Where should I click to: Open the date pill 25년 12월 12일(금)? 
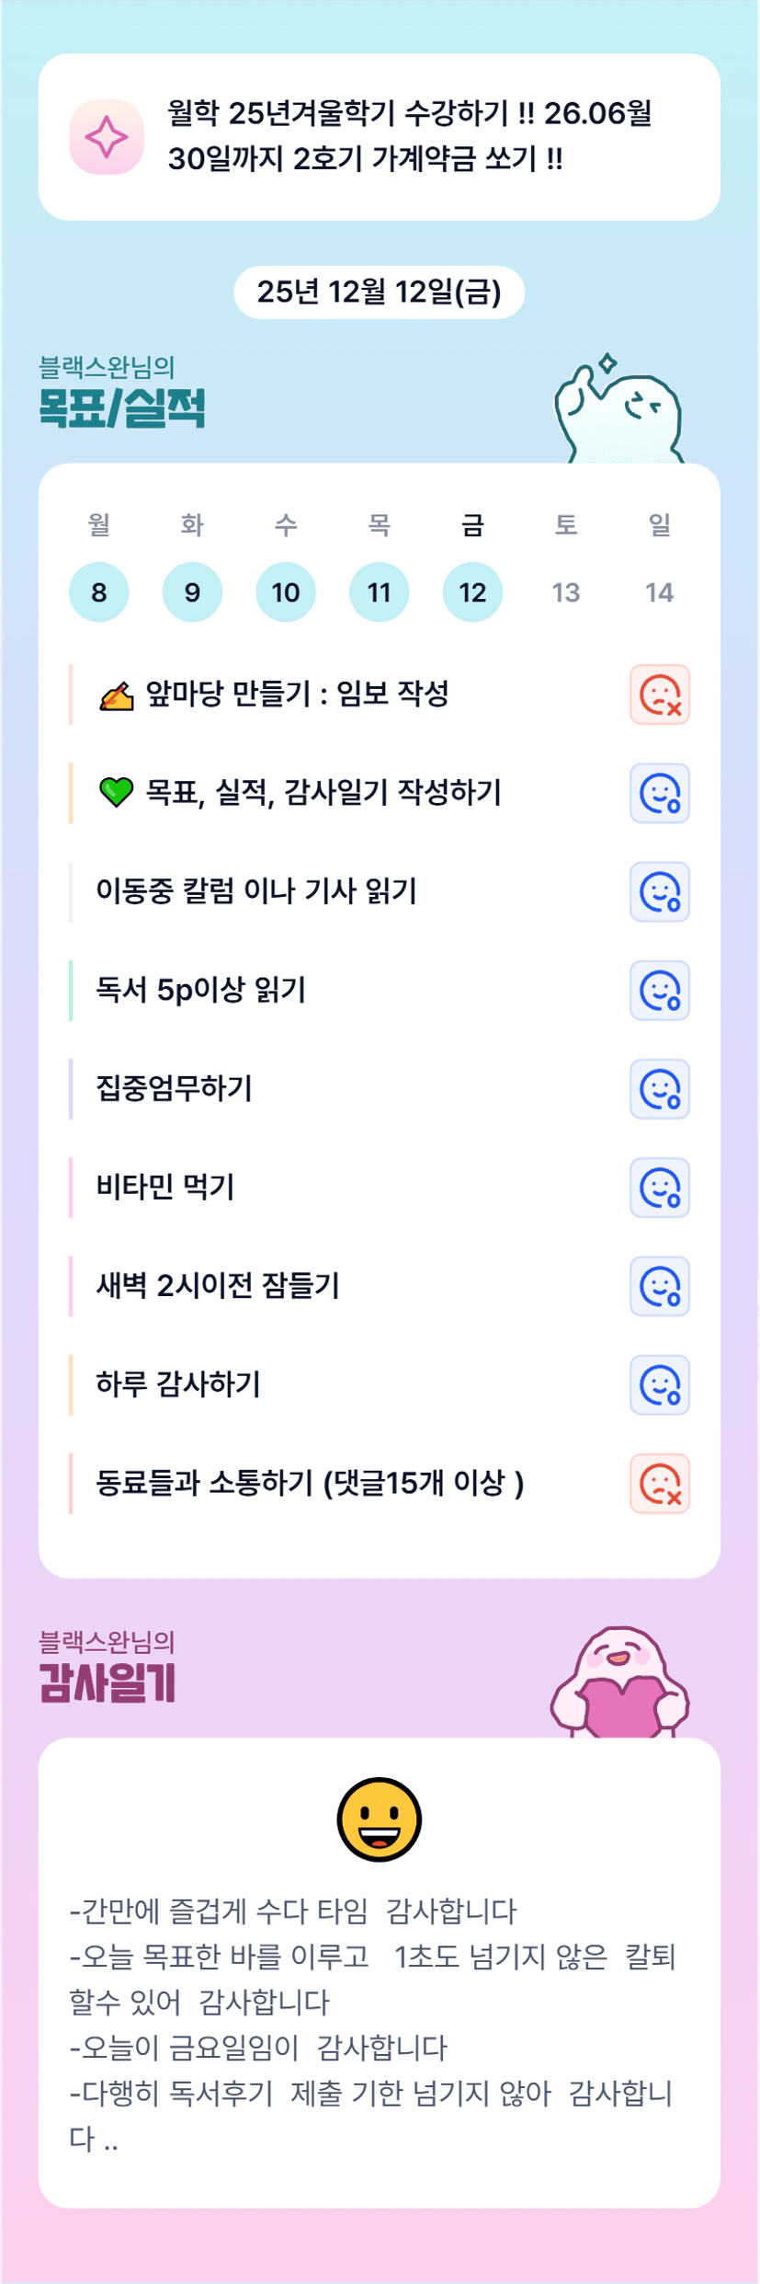coord(380,293)
